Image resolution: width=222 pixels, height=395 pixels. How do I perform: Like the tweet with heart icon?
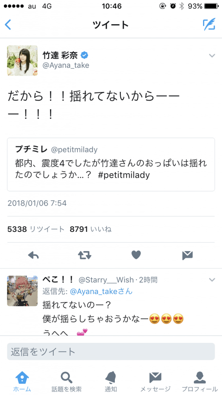[136, 255]
